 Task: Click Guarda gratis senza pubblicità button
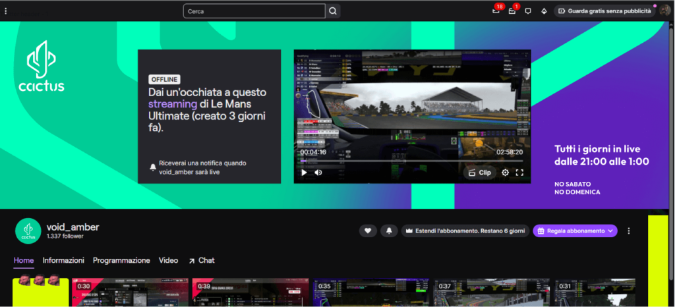click(x=604, y=11)
